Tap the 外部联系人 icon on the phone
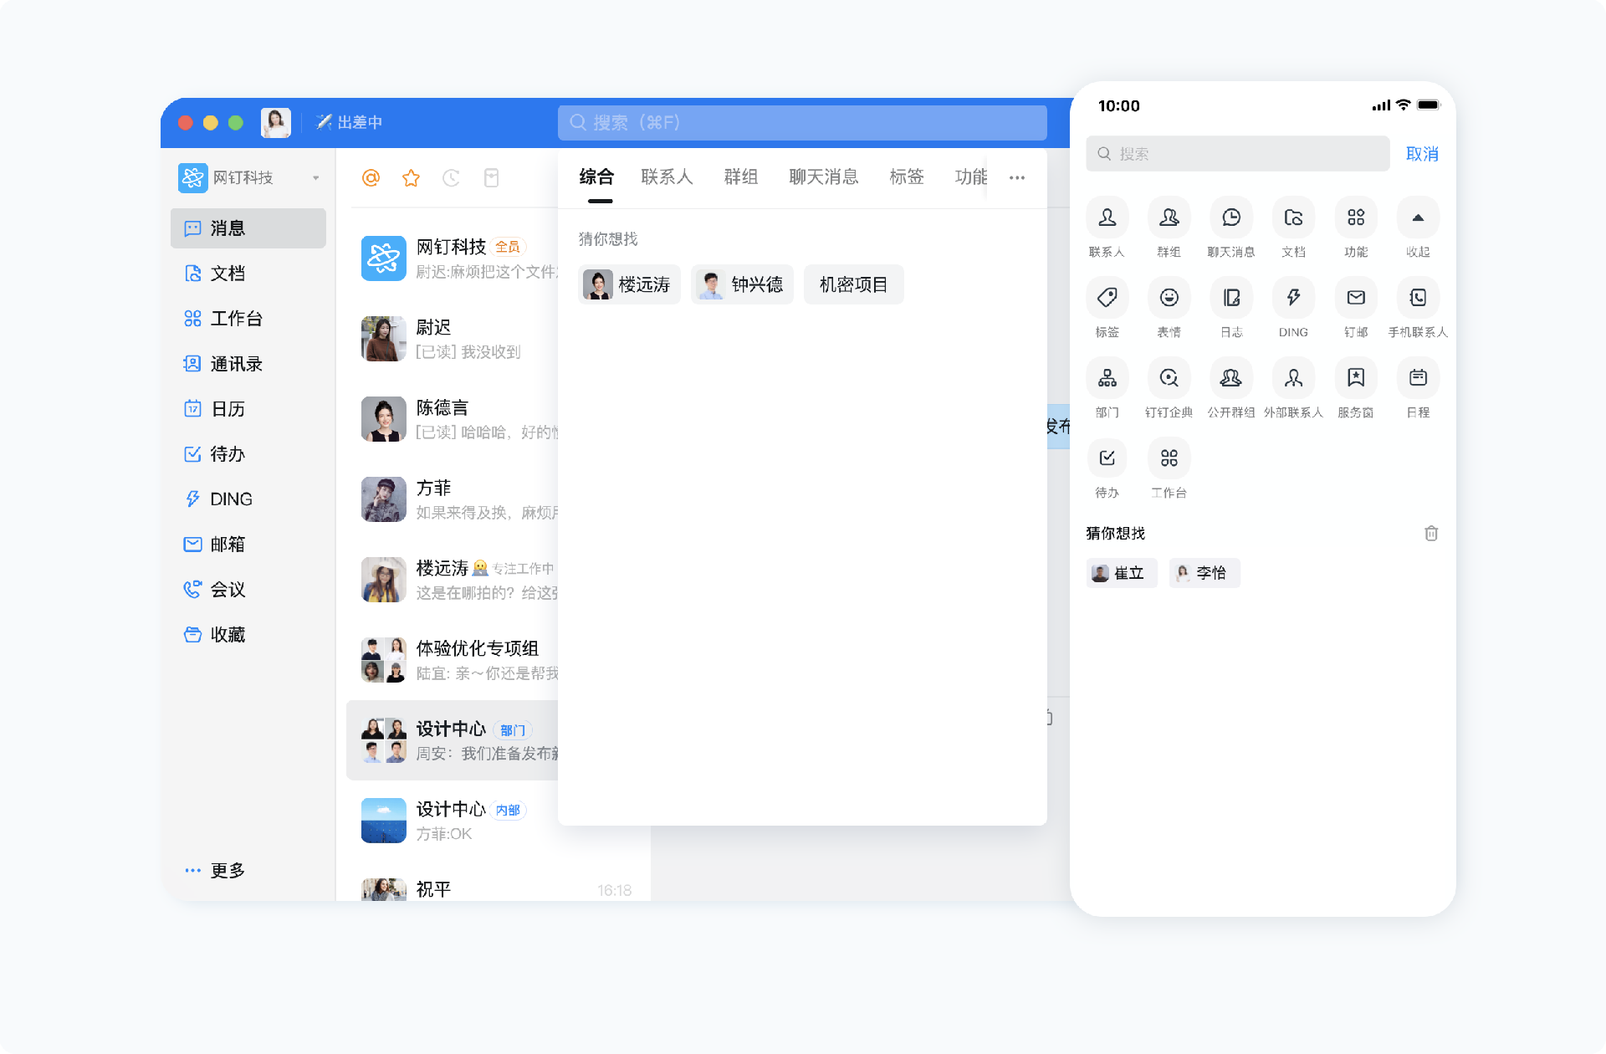Viewport: 1606px width, 1054px height. [1293, 378]
